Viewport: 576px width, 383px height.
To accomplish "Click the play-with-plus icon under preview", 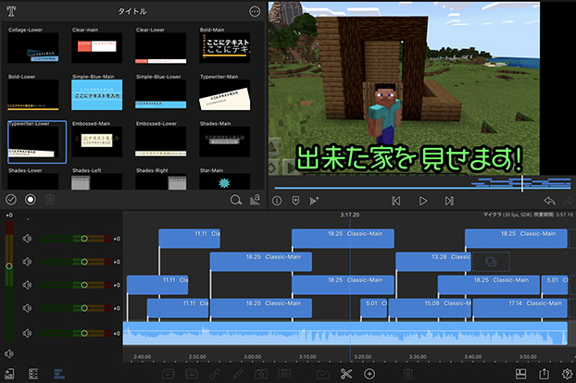I will click(314, 201).
